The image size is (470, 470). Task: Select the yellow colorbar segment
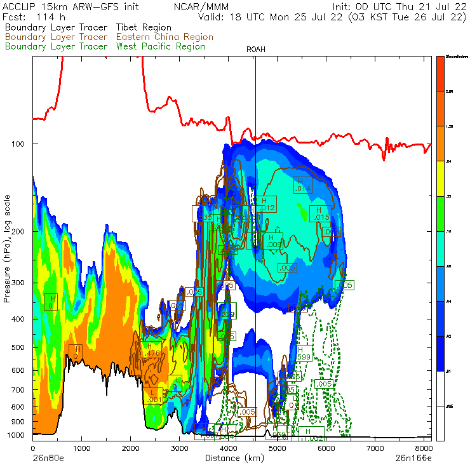pos(440,178)
